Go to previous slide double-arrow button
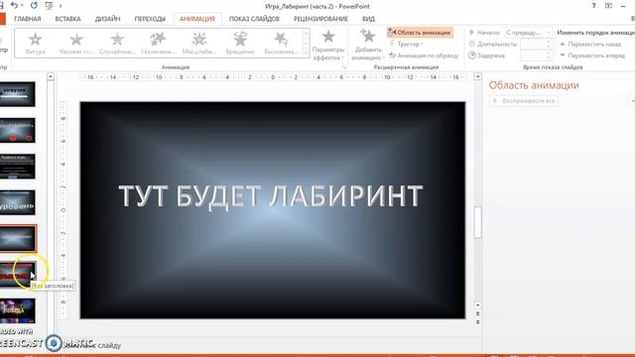635x357 pixels. click(478, 314)
